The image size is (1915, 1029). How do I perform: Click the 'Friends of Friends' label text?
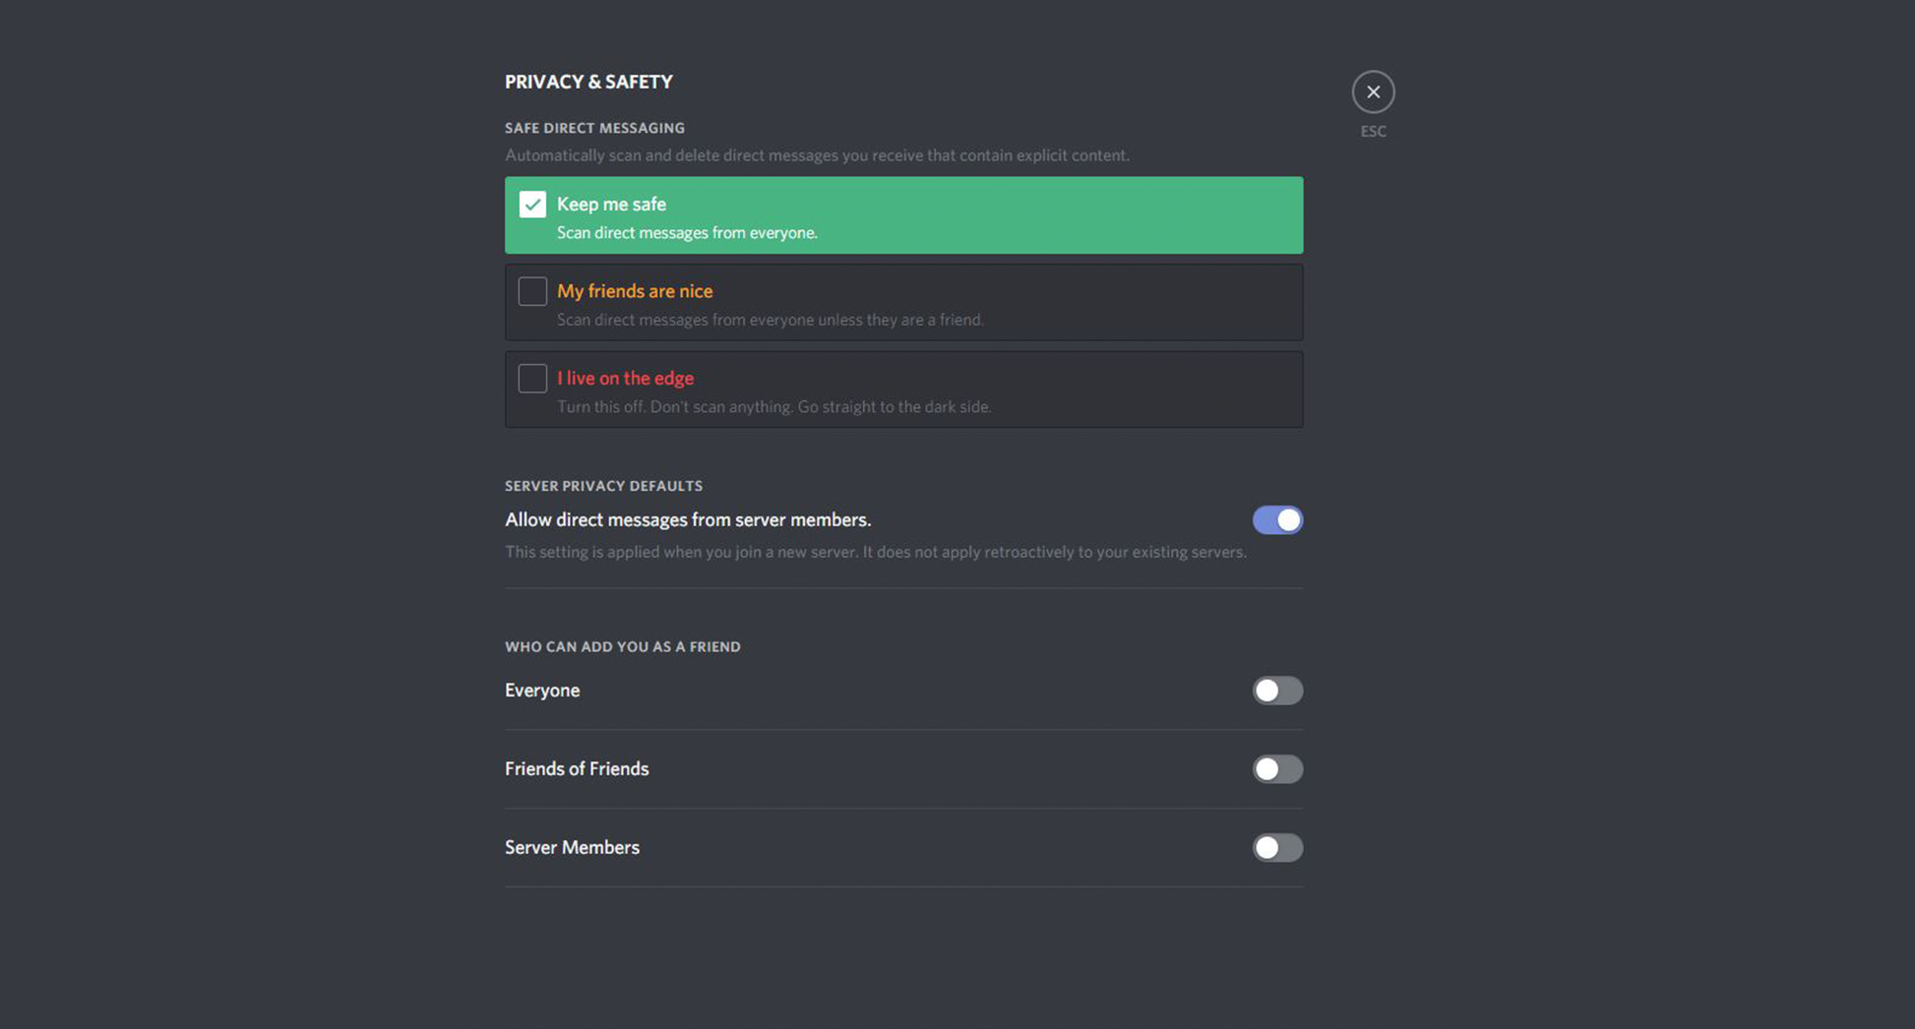[x=577, y=768]
